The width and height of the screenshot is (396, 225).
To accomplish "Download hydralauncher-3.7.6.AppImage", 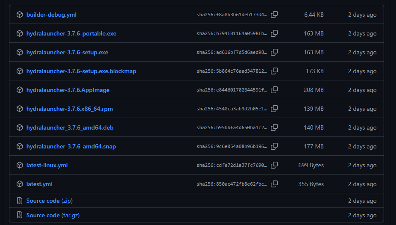I will (68, 90).
